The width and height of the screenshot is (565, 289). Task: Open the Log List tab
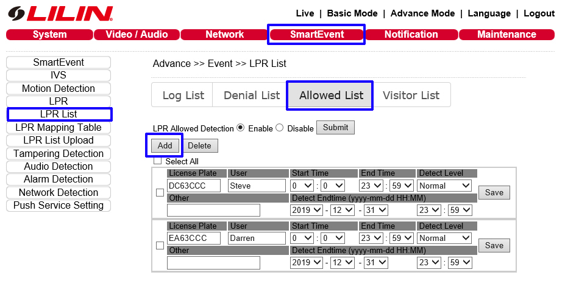(x=183, y=96)
